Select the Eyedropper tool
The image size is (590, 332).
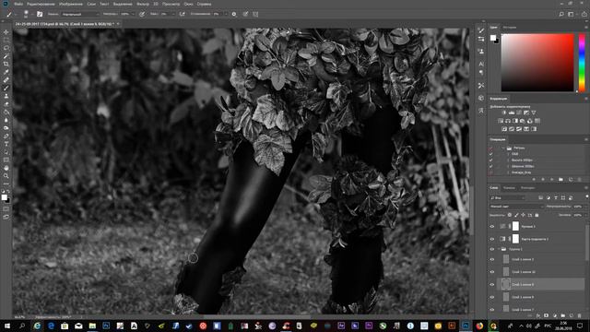point(6,72)
